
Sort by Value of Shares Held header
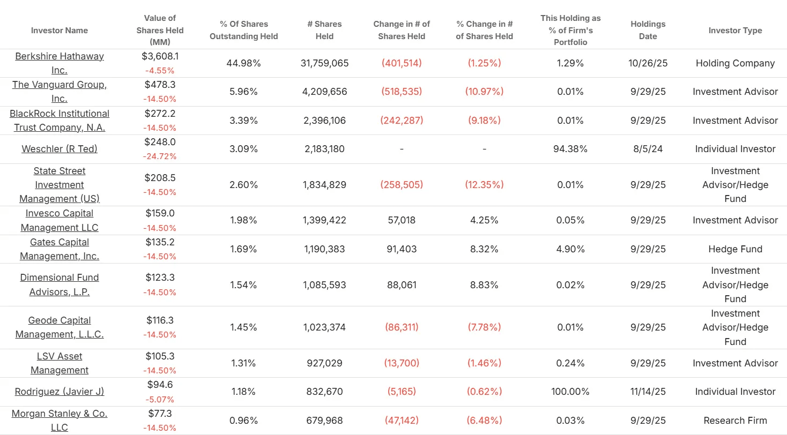pos(160,30)
